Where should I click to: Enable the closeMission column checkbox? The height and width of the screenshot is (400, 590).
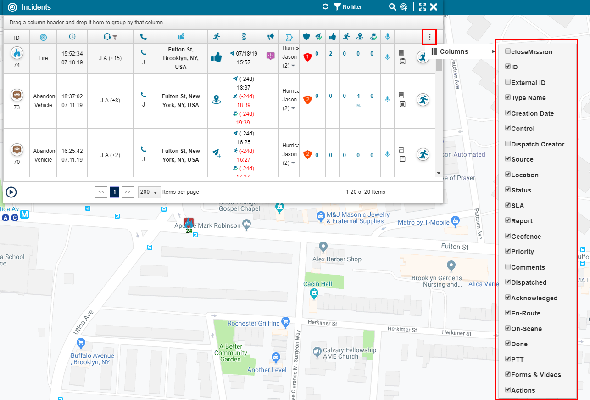click(x=508, y=51)
